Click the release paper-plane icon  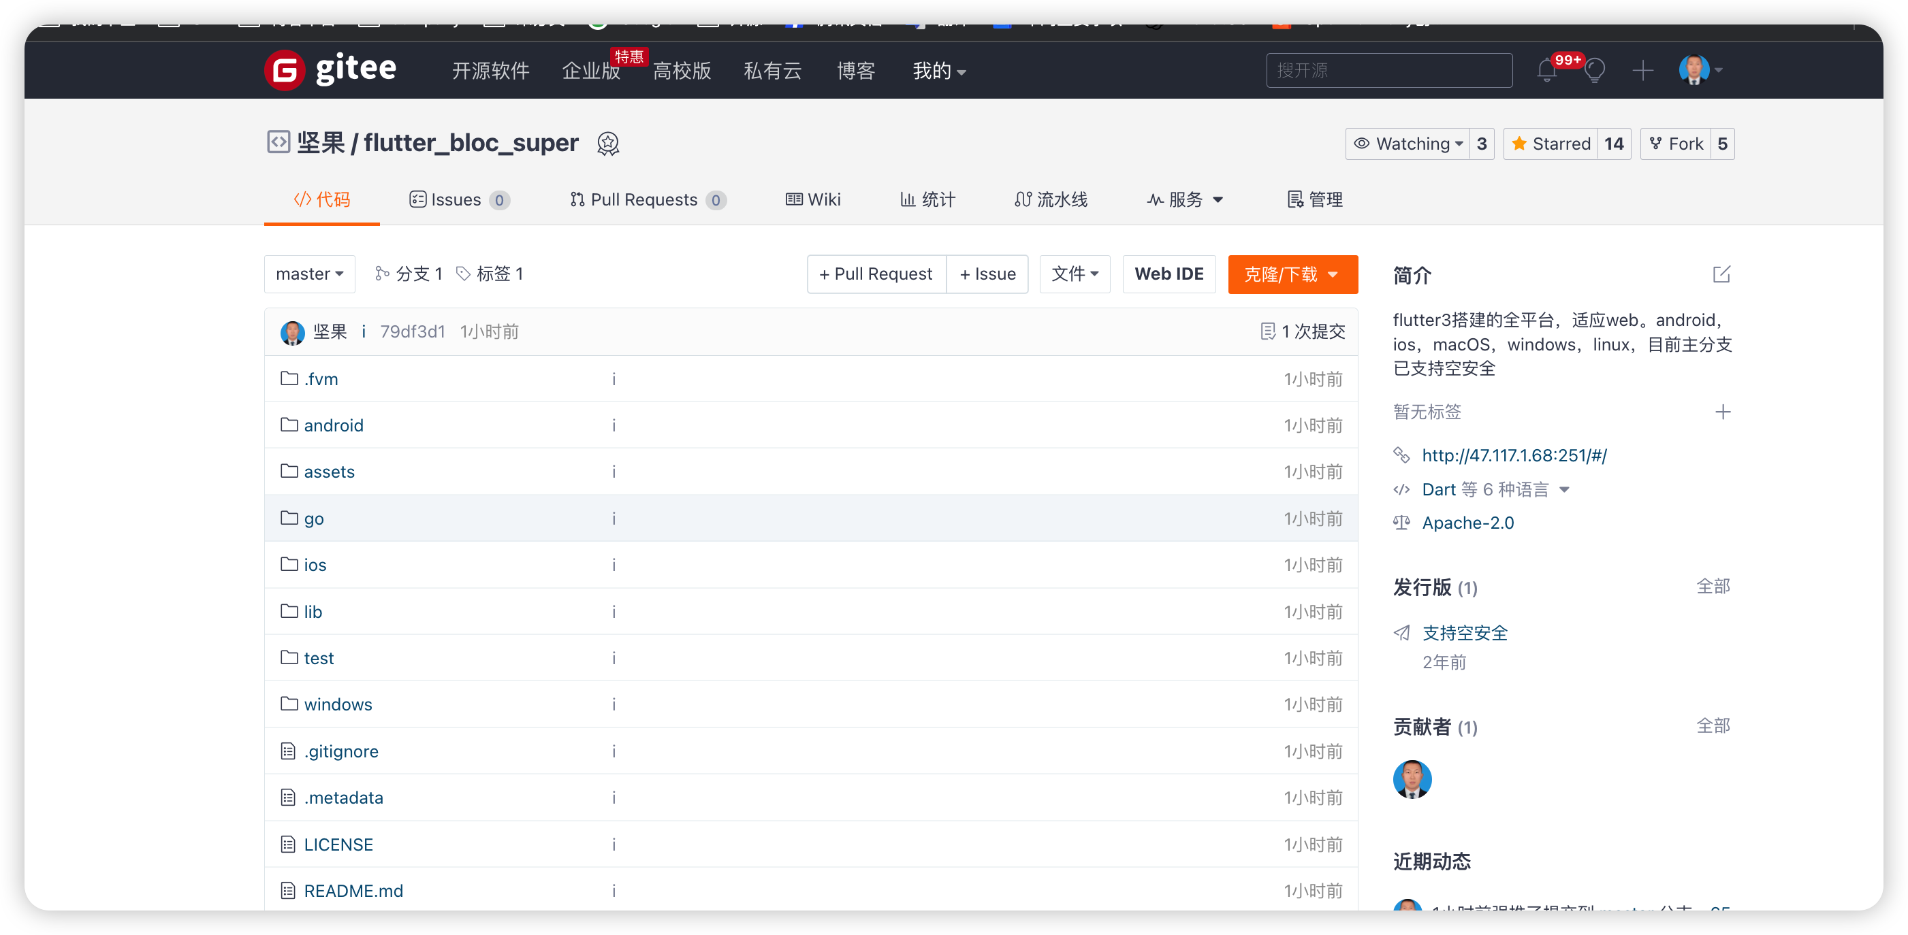click(x=1401, y=633)
